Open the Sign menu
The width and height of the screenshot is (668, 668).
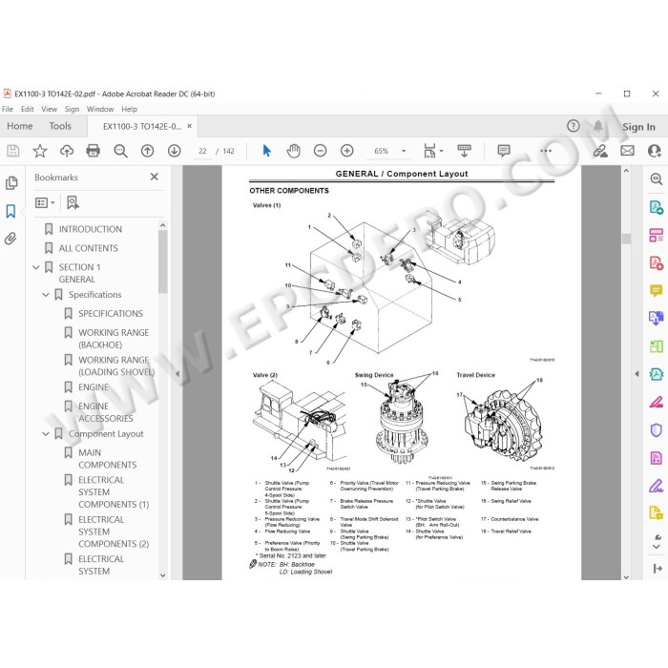[x=72, y=109]
